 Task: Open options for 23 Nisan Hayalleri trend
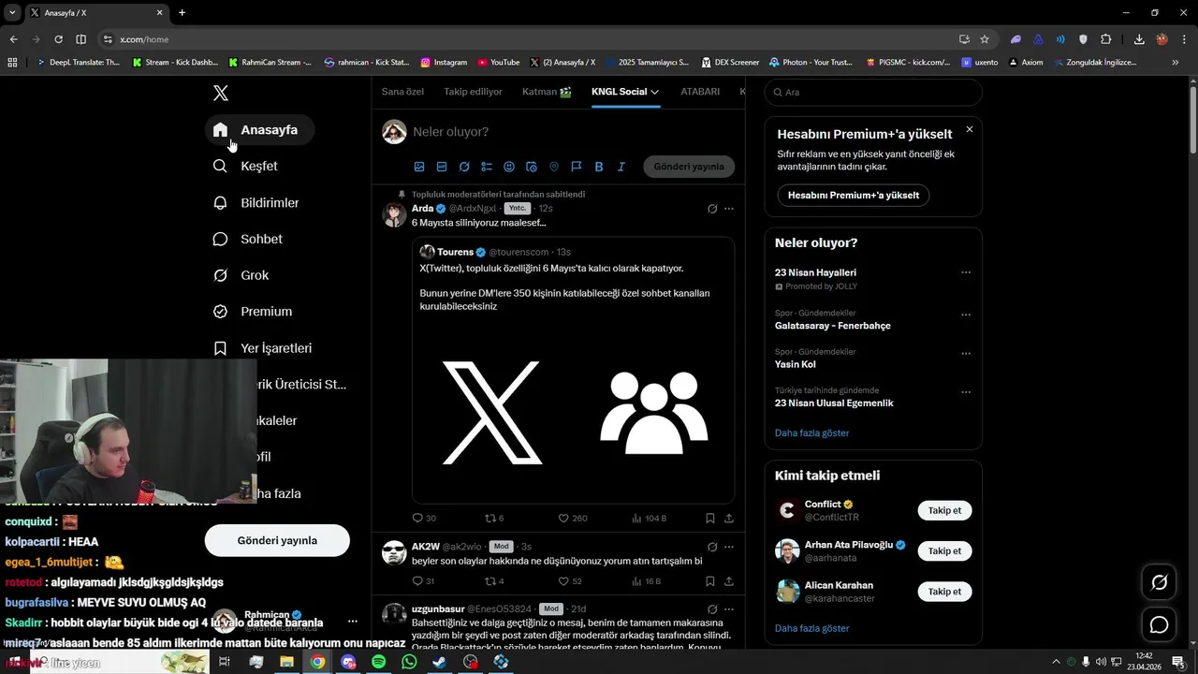click(966, 272)
